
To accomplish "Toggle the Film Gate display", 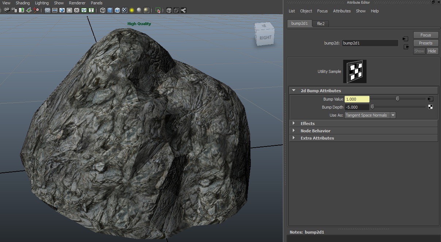I will (55, 10).
